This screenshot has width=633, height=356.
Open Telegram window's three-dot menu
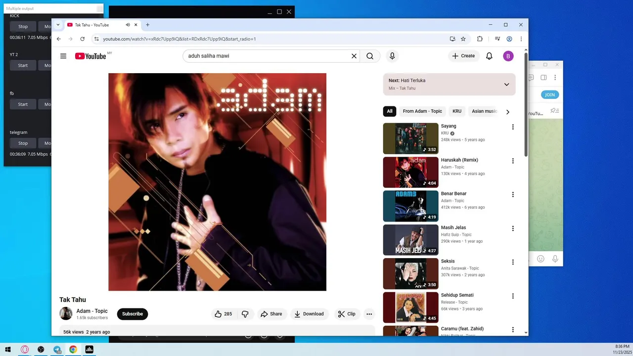click(x=555, y=78)
